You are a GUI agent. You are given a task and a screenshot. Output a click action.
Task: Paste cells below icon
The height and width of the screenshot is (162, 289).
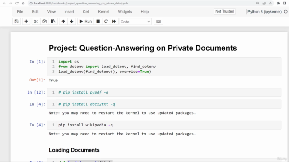tap(53, 22)
